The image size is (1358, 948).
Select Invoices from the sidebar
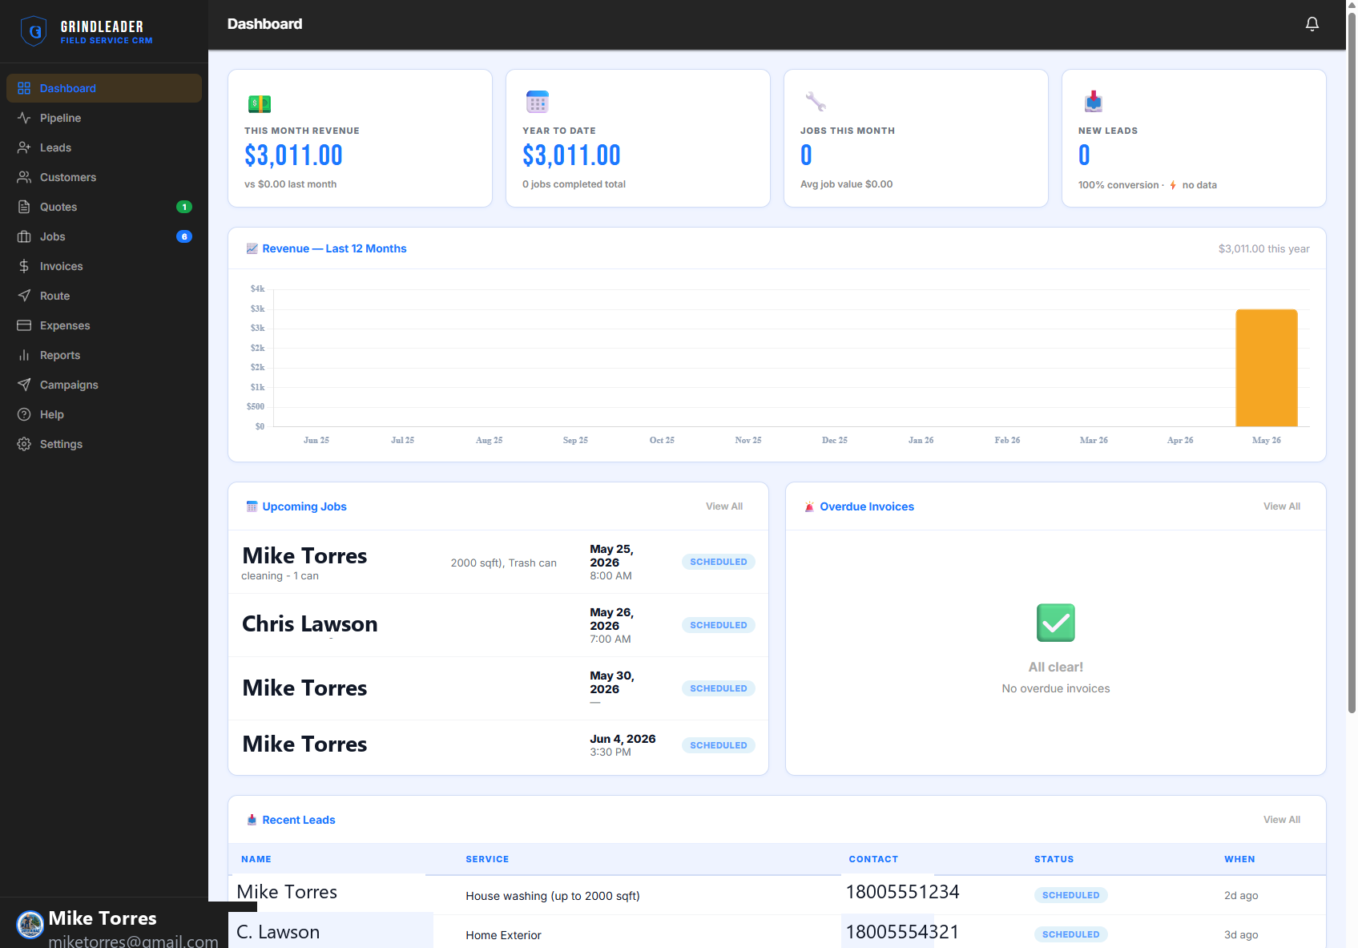104,266
